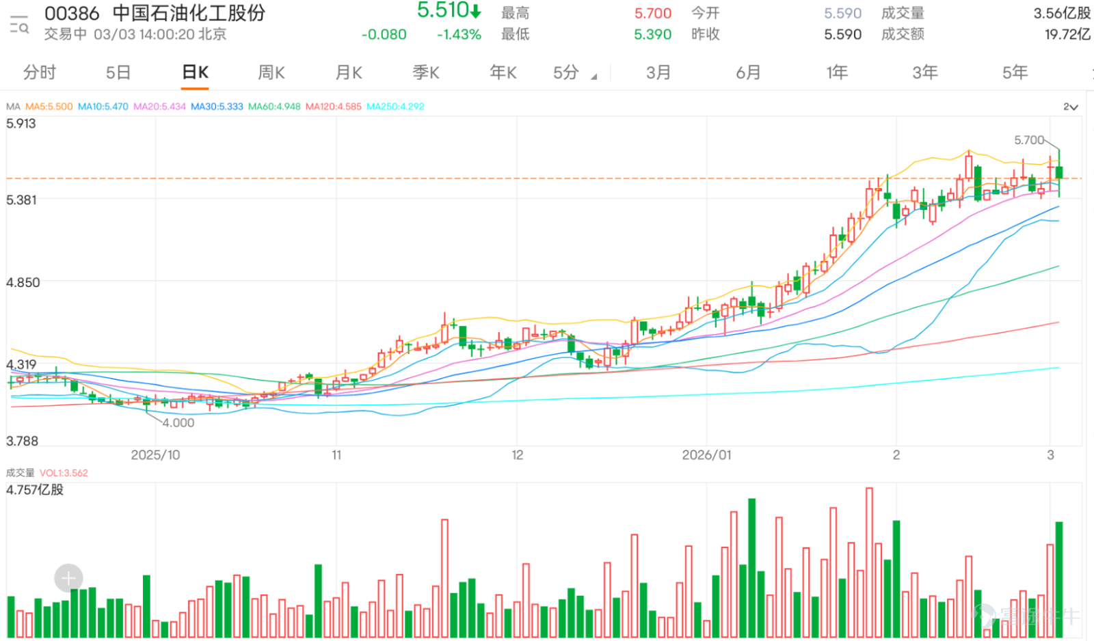Open the search menu icon at top left

19,25
